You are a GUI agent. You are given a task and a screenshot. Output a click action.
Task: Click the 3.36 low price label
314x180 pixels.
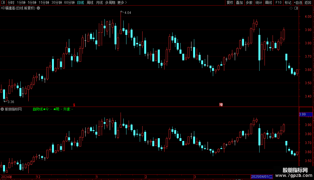pyautogui.click(x=11, y=102)
